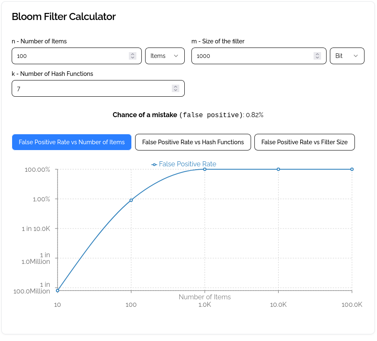The image size is (377, 341).
Task: Decrement n using the Items stepper down arrow
Action: click(x=133, y=58)
